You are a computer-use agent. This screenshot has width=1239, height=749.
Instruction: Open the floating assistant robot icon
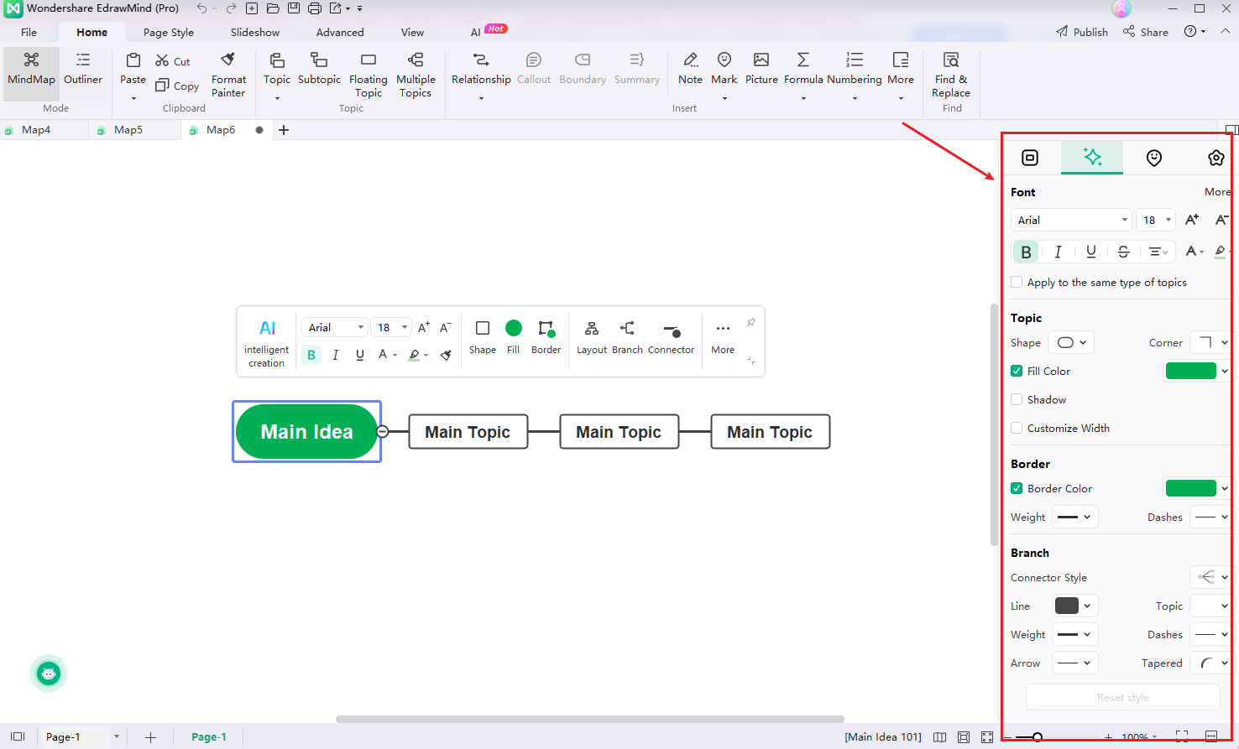(49, 674)
